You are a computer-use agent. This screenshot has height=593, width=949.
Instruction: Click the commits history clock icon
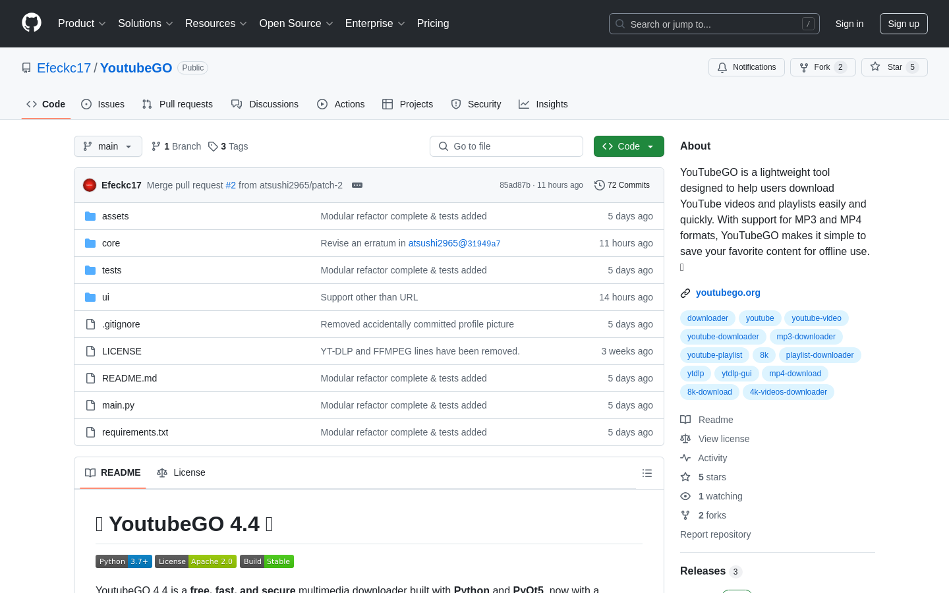600,185
